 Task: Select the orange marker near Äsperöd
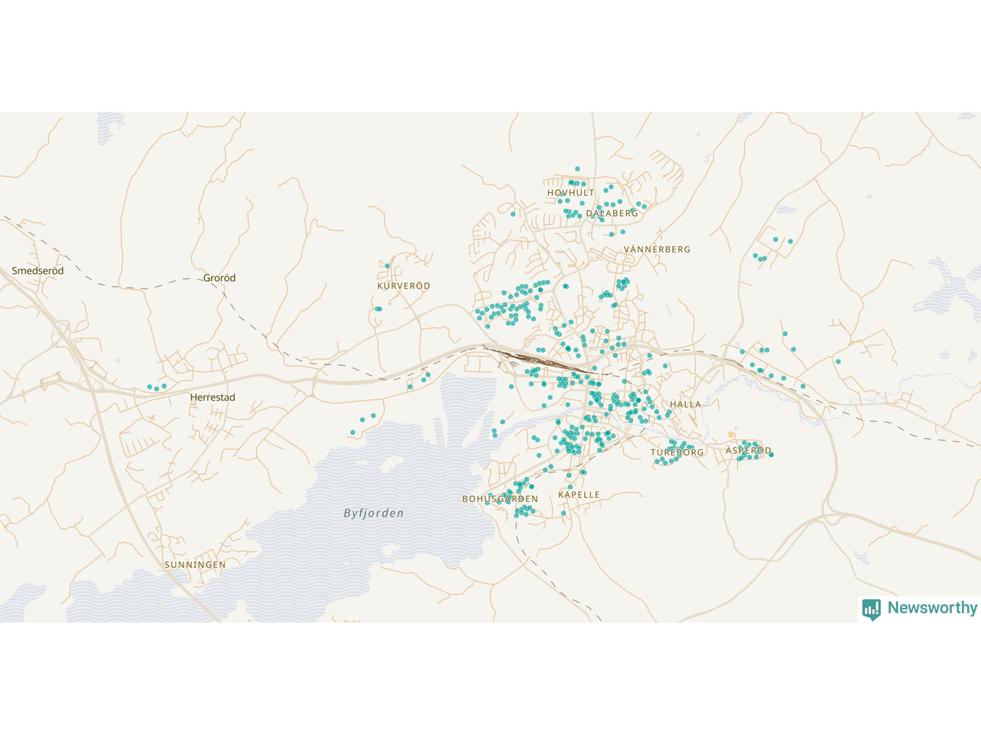[x=731, y=435]
